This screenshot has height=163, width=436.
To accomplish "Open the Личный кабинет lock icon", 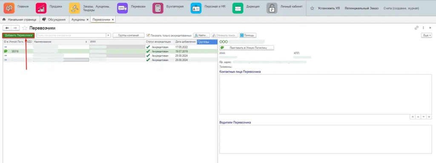I will (x=272, y=8).
